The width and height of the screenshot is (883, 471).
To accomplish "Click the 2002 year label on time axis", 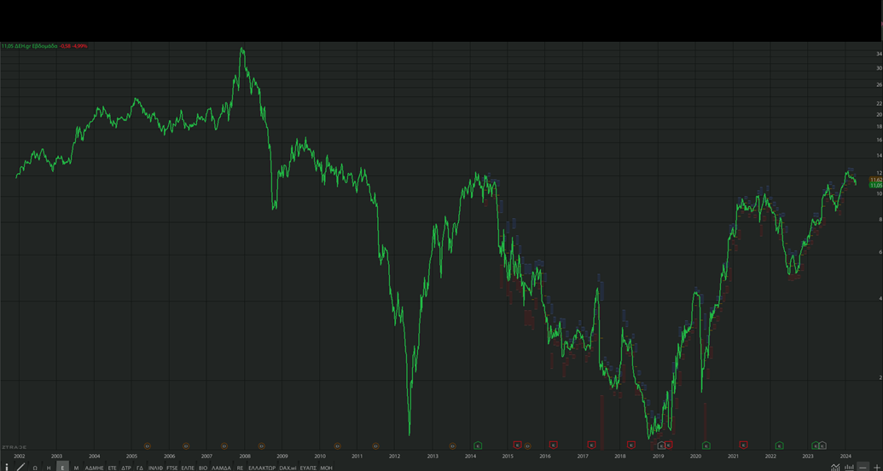I will [19, 457].
